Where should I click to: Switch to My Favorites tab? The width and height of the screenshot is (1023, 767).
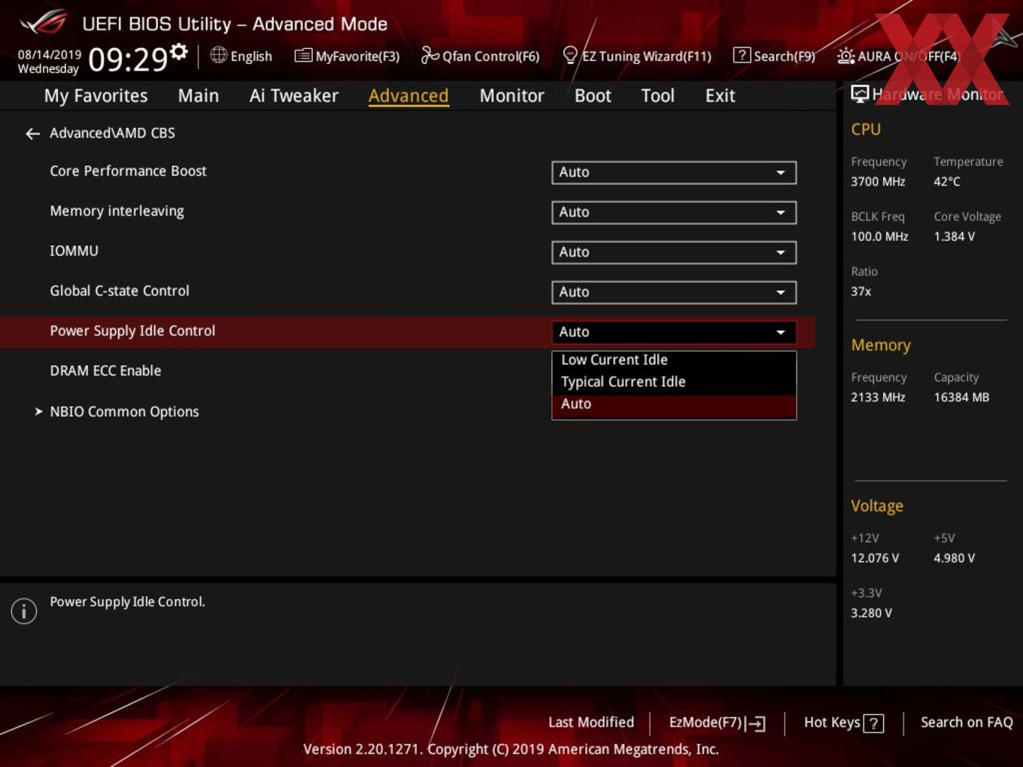click(96, 95)
